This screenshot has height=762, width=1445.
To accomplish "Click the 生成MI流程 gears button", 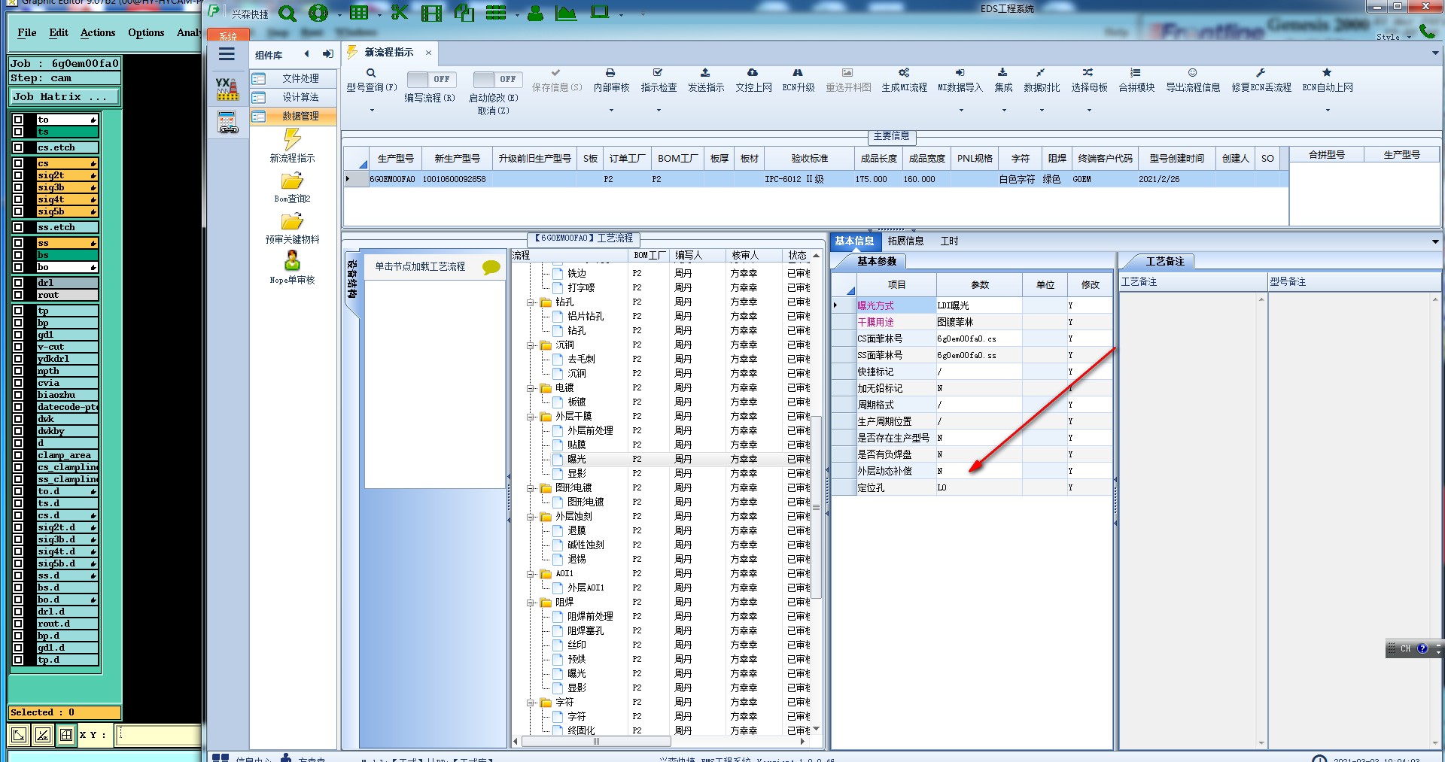I will point(904,80).
